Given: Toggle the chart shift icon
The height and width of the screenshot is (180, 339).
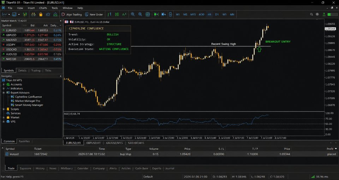Looking at the screenshot, I should coord(163,14).
